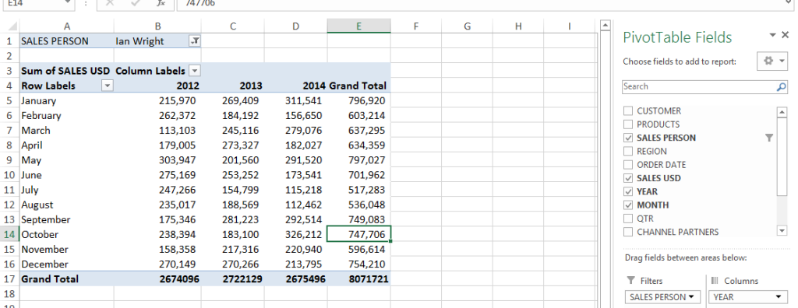Select column B header
The width and height of the screenshot is (798, 308).
click(x=157, y=26)
